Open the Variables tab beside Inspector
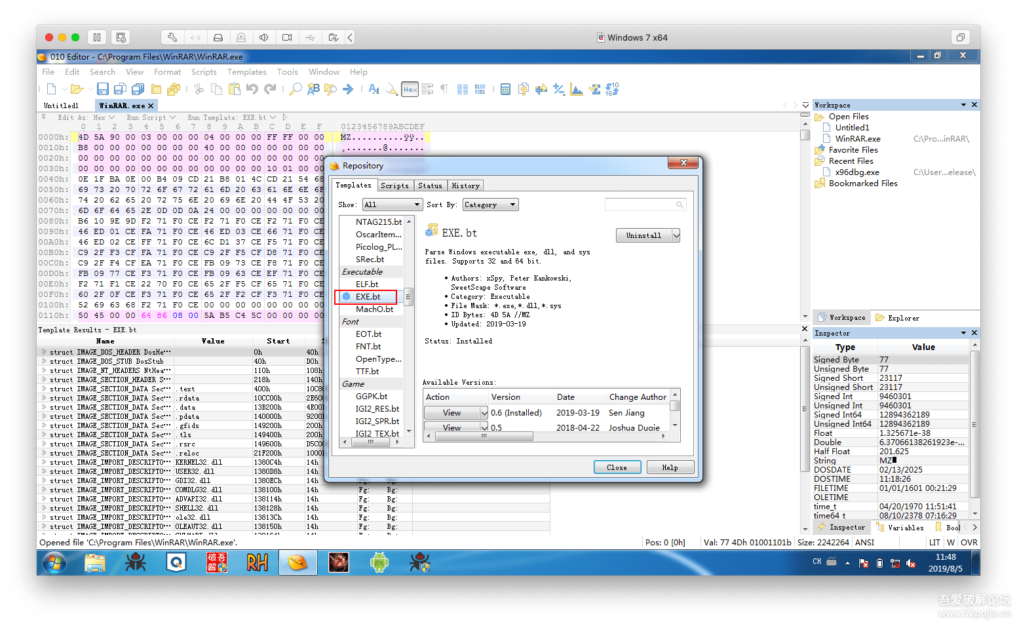The image size is (1017, 624). 900,528
